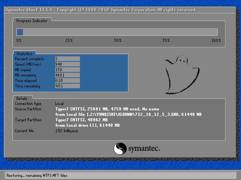Click the Source Partition file path line

(x=128, y=115)
